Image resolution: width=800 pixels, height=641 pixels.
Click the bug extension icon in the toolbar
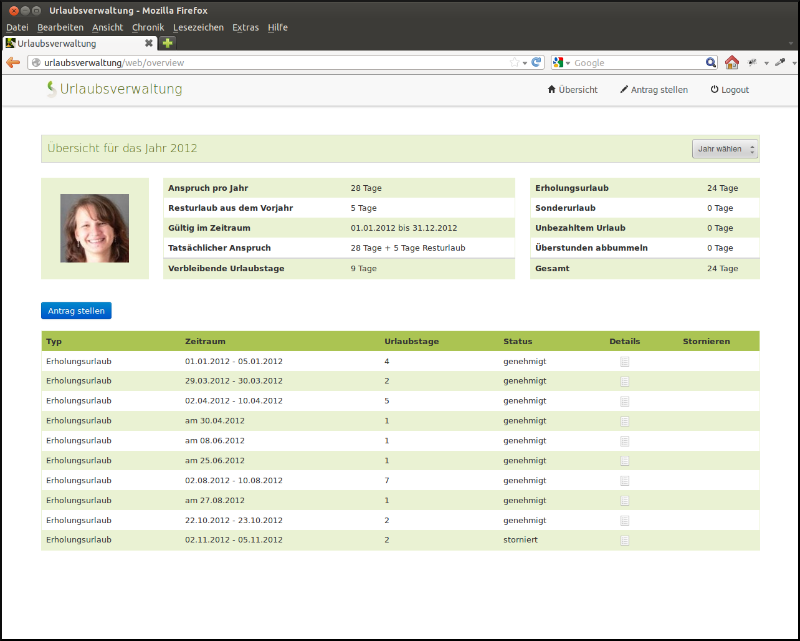pos(753,62)
